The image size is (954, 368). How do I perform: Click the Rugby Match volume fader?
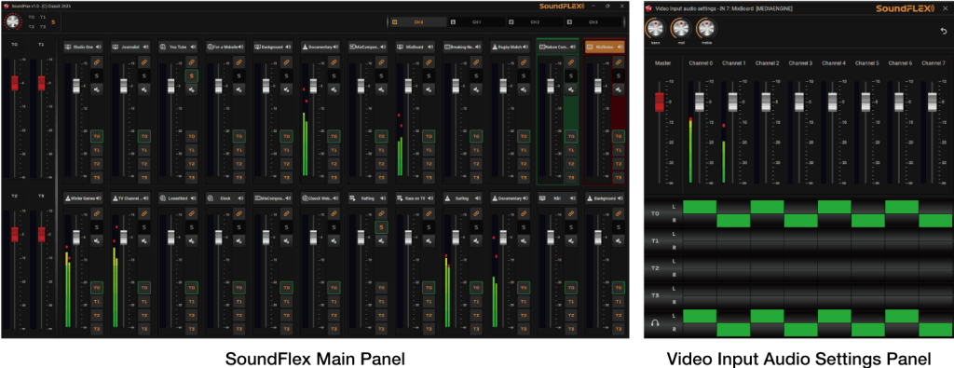click(503, 86)
